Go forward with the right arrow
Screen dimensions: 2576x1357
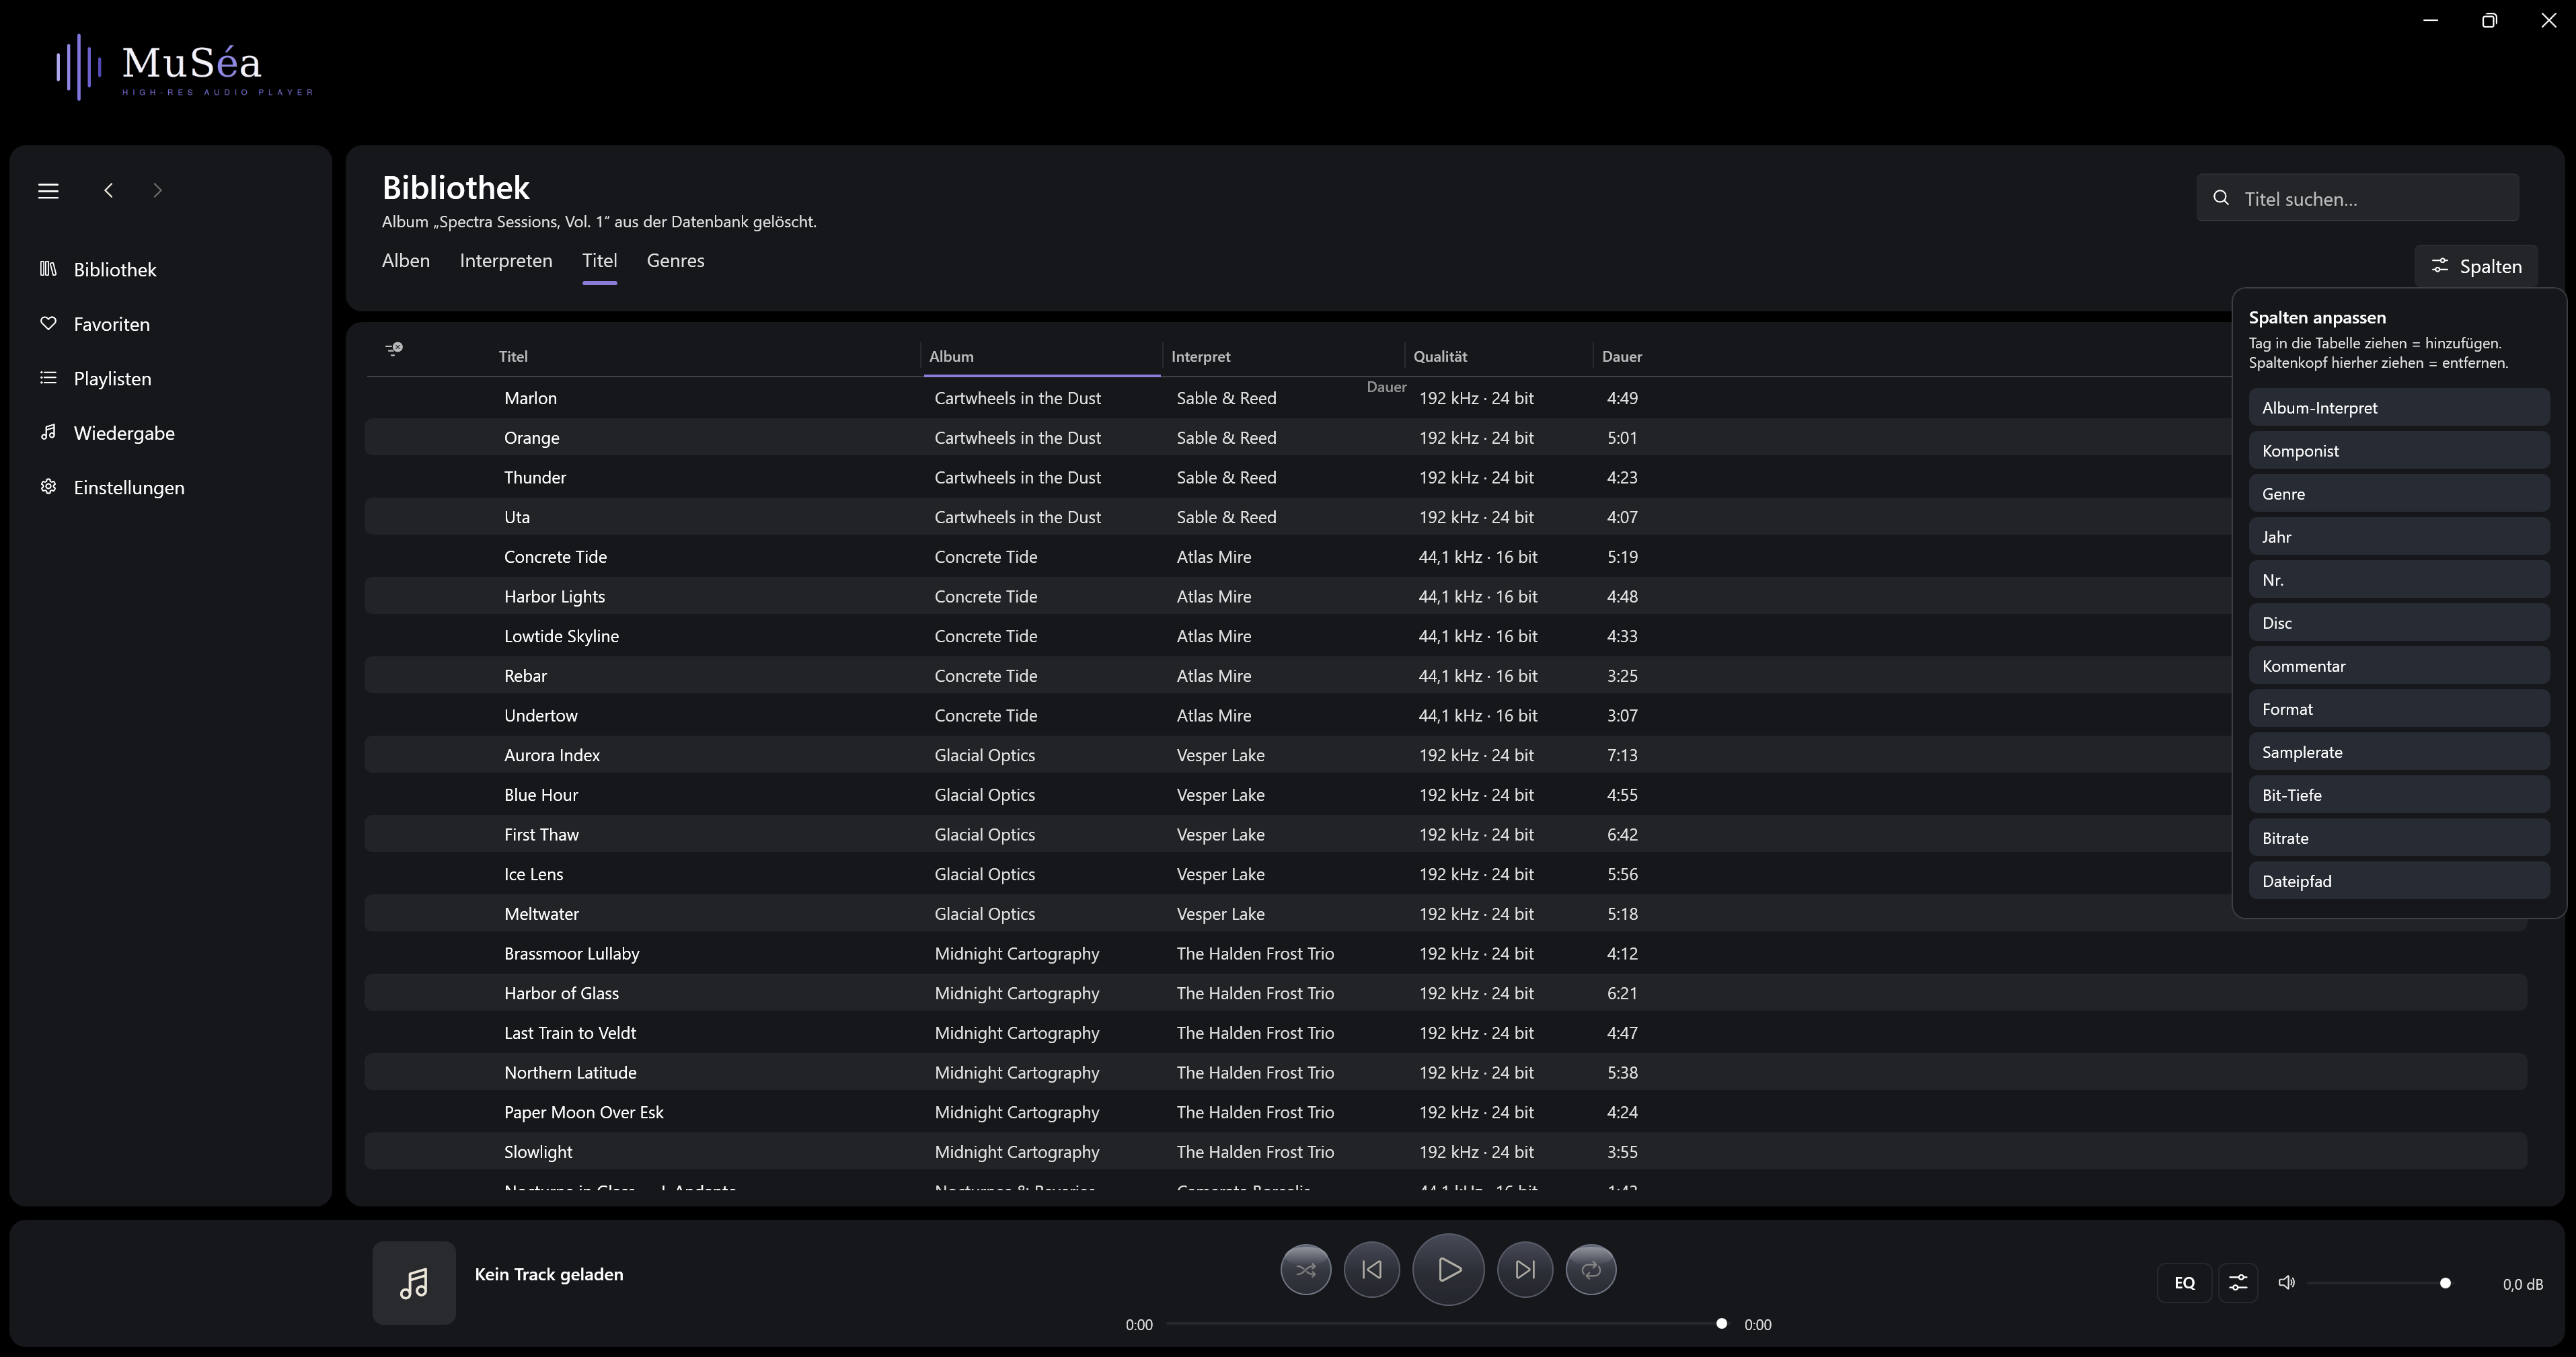pos(157,191)
